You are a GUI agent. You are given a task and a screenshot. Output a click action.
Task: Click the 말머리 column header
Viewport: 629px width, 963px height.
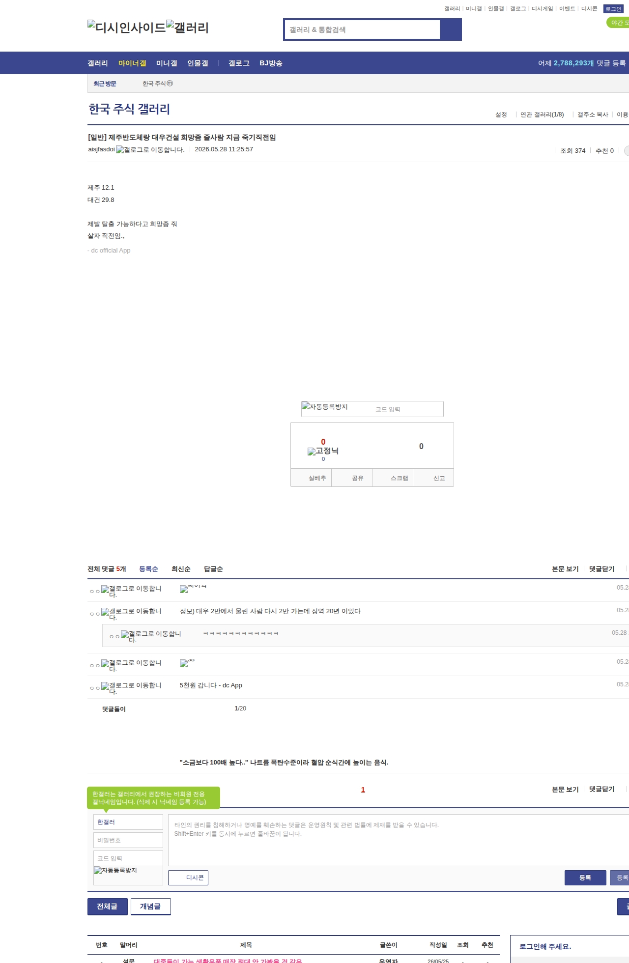coord(129,945)
